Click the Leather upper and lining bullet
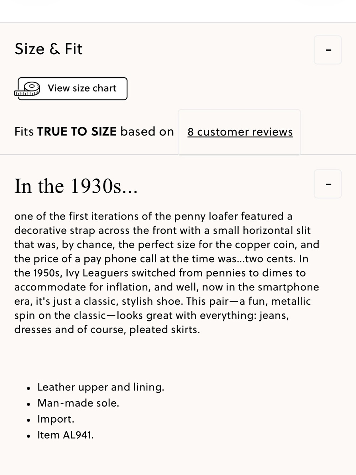The height and width of the screenshot is (475, 356). [101, 387]
